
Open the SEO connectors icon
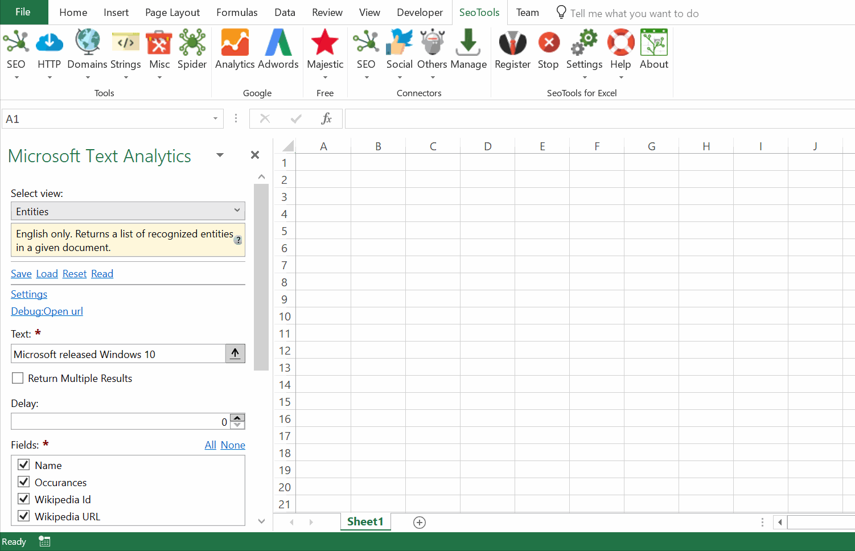pyautogui.click(x=366, y=42)
